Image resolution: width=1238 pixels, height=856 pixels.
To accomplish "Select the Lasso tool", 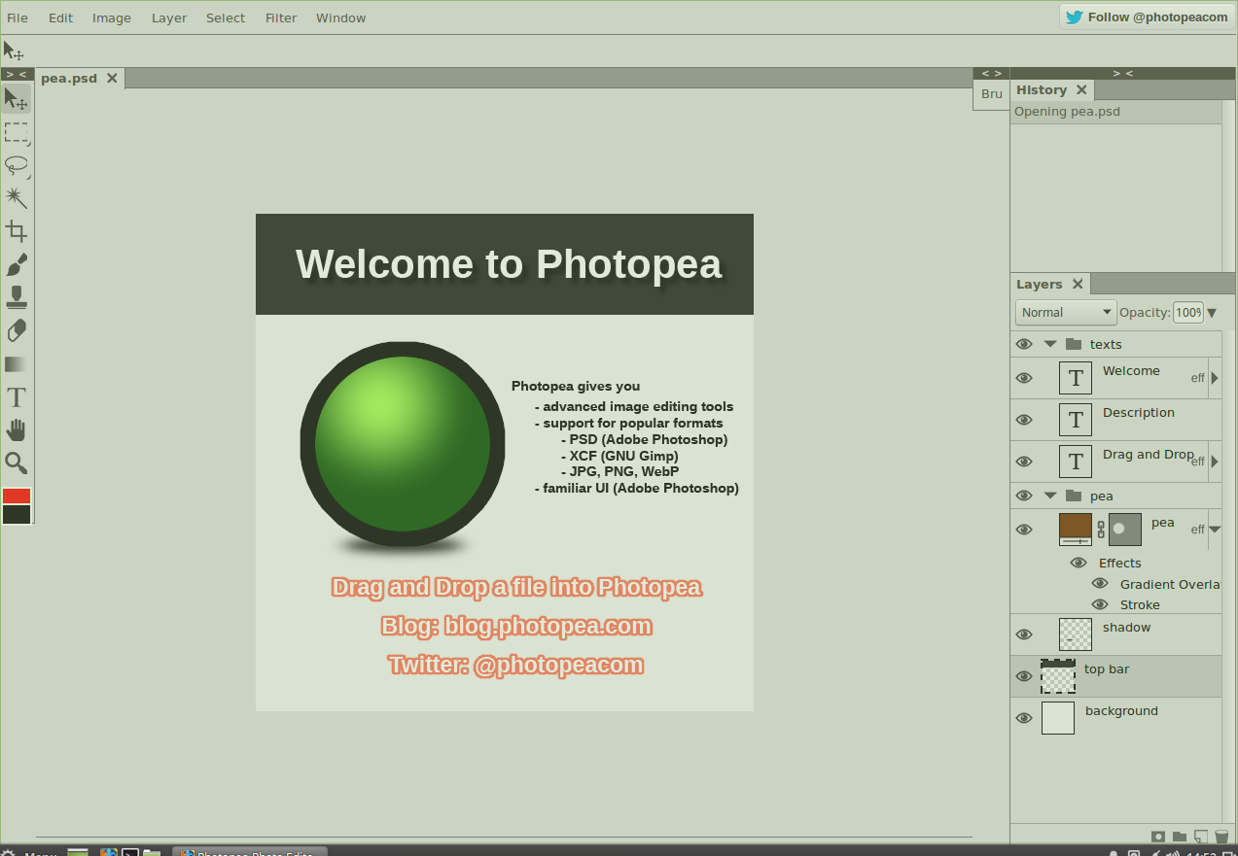I will (16, 165).
